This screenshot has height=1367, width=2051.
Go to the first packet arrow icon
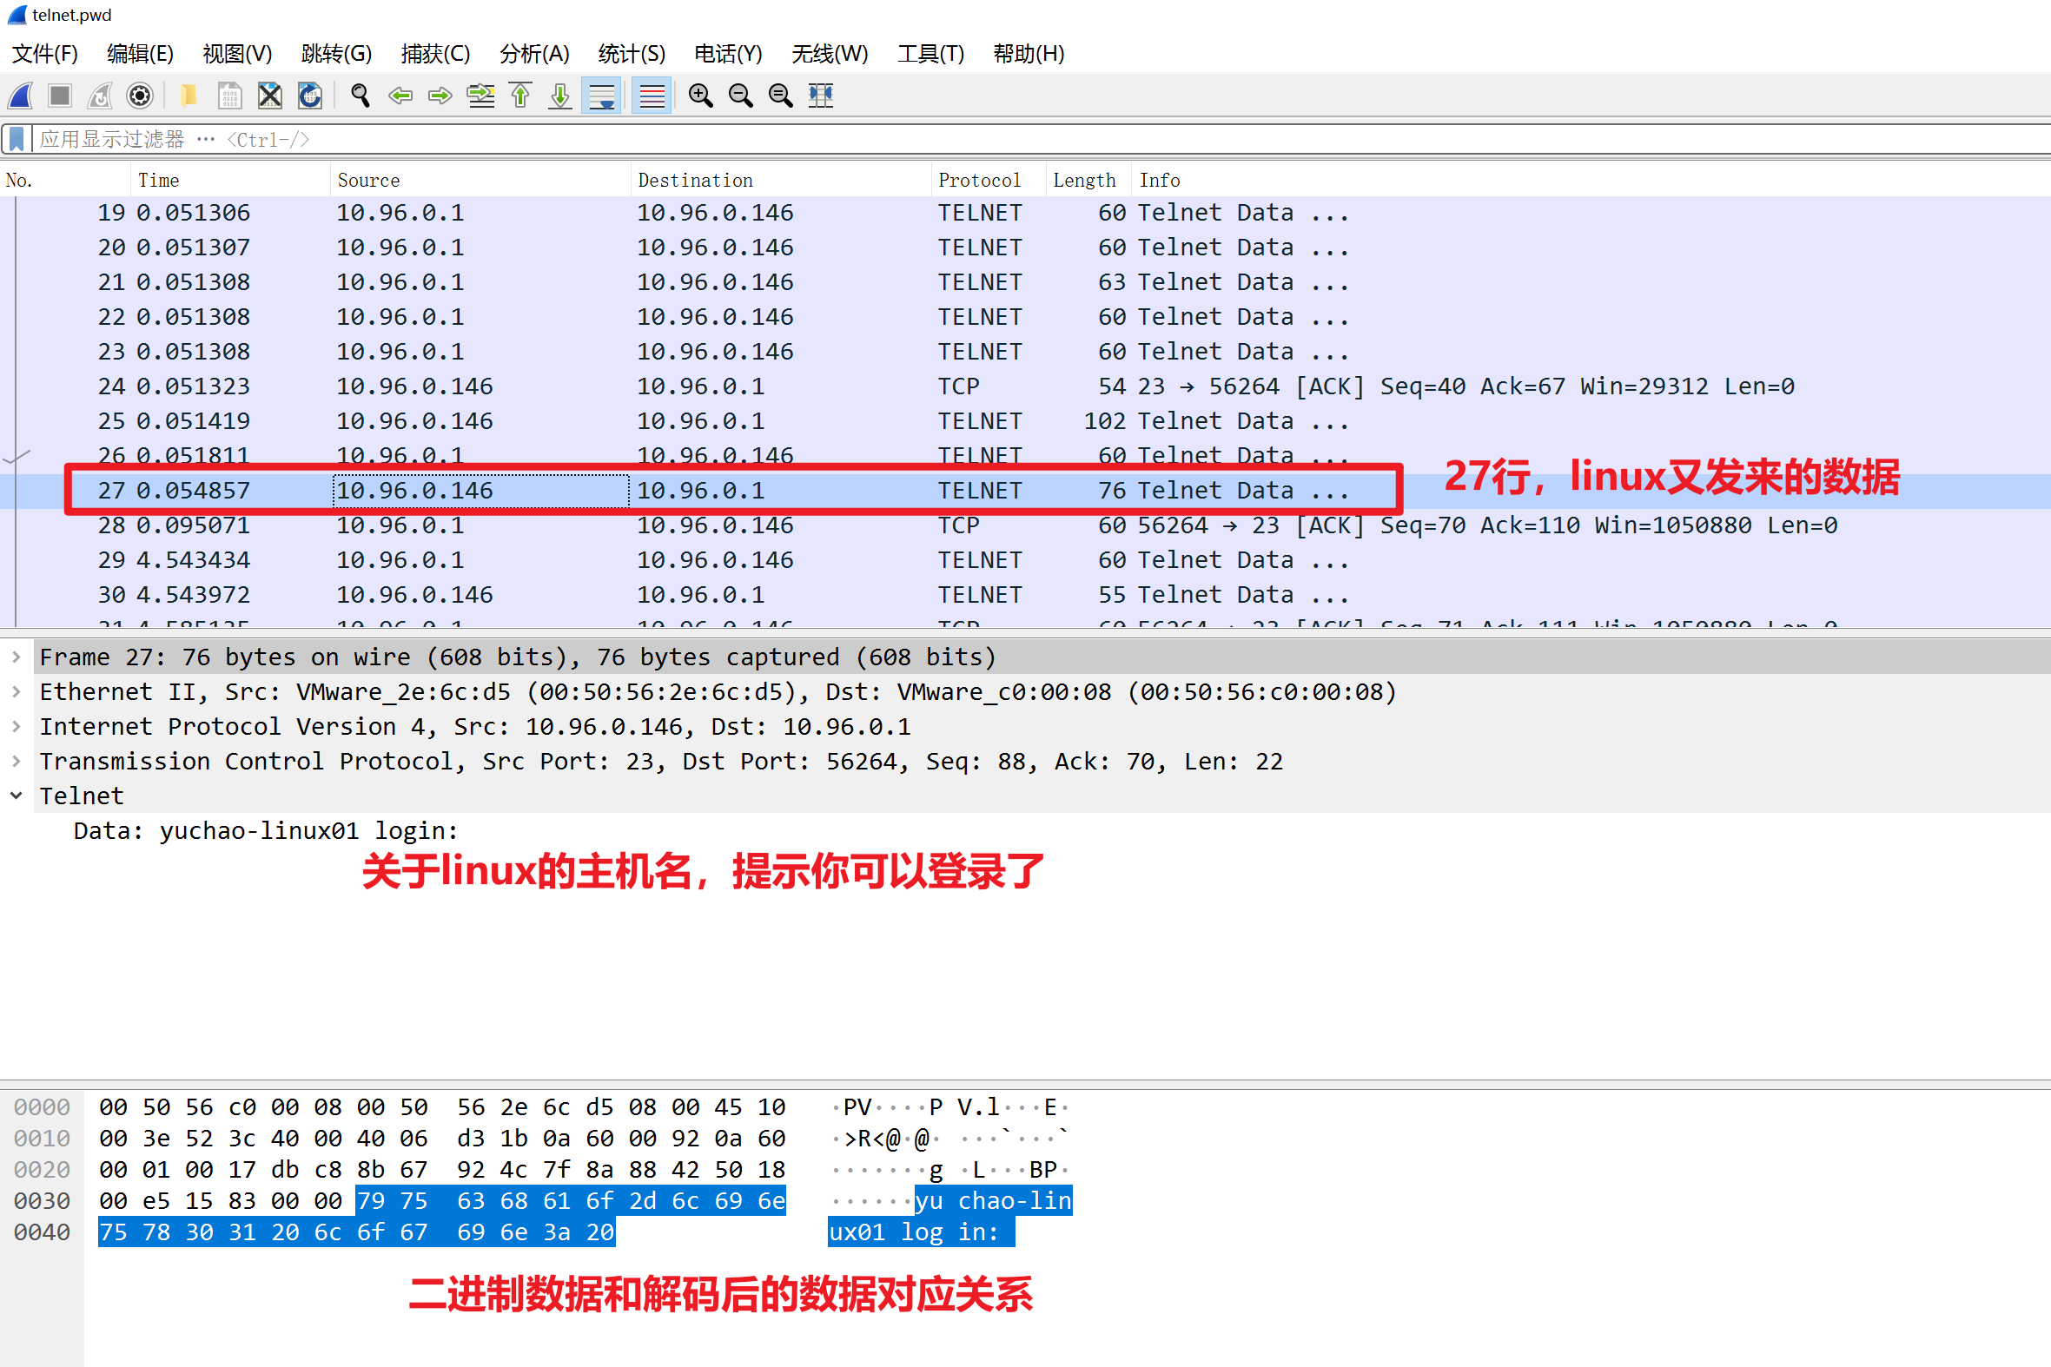(x=520, y=95)
